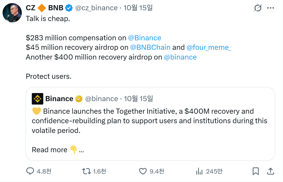Repost this tweet via retweet icon
Screen dimensions: 283x182
(x=86, y=171)
